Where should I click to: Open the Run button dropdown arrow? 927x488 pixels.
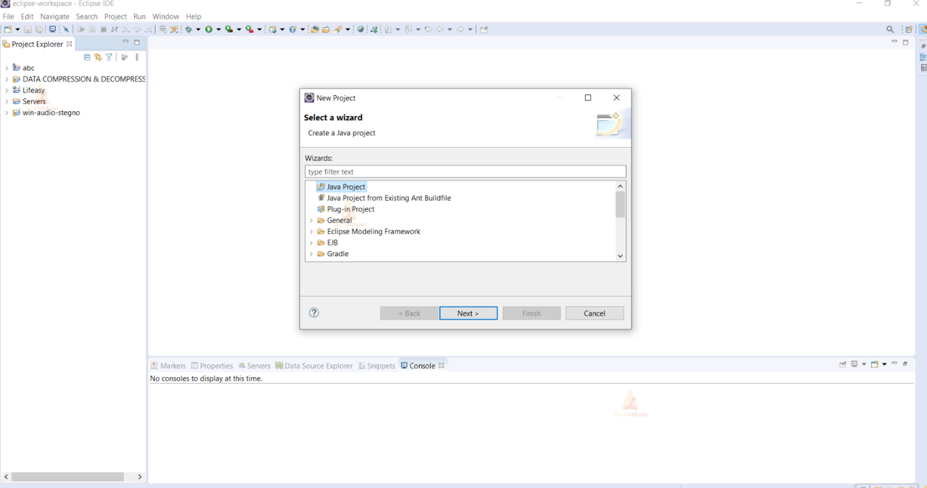coord(218,29)
